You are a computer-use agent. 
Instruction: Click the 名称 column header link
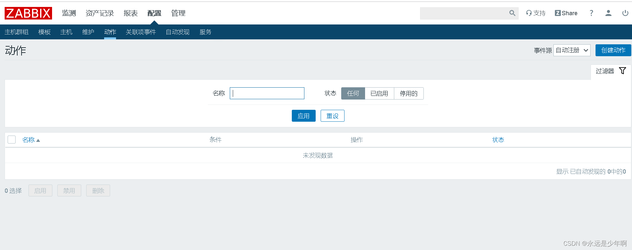click(x=29, y=140)
